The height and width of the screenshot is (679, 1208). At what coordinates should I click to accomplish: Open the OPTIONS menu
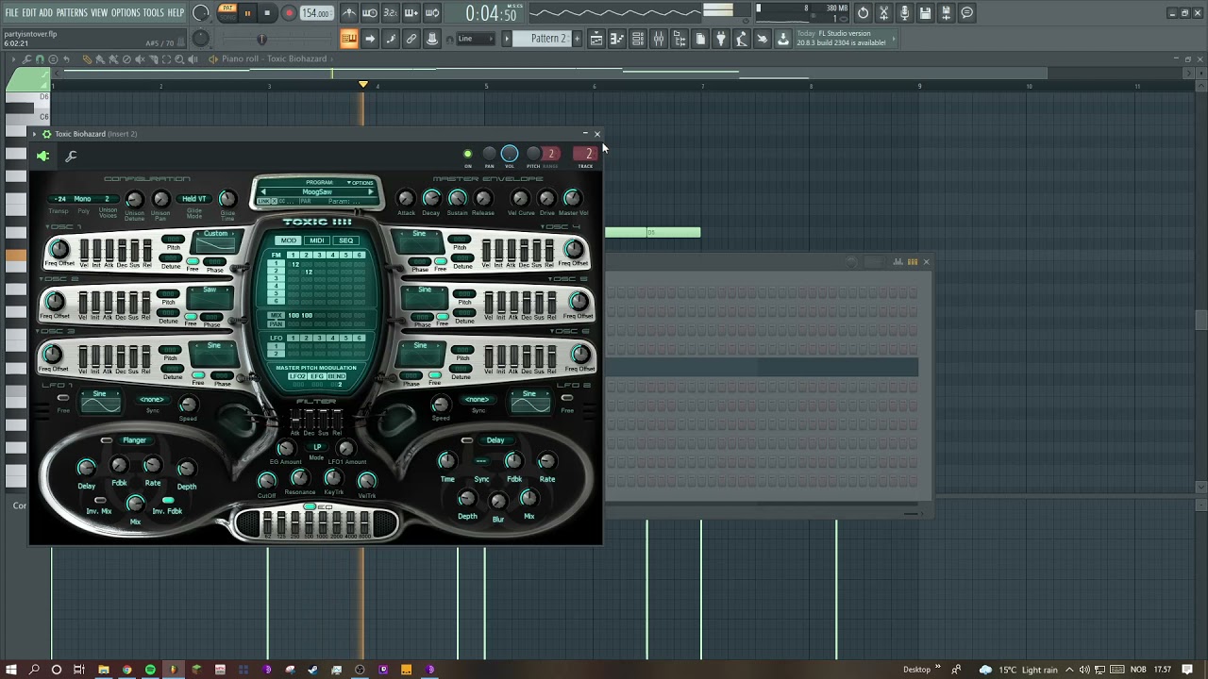click(126, 13)
